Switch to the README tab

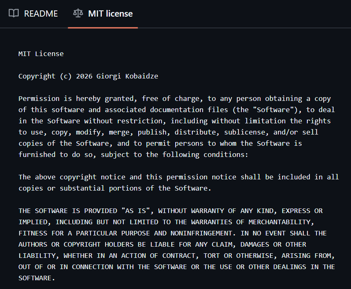[41, 13]
